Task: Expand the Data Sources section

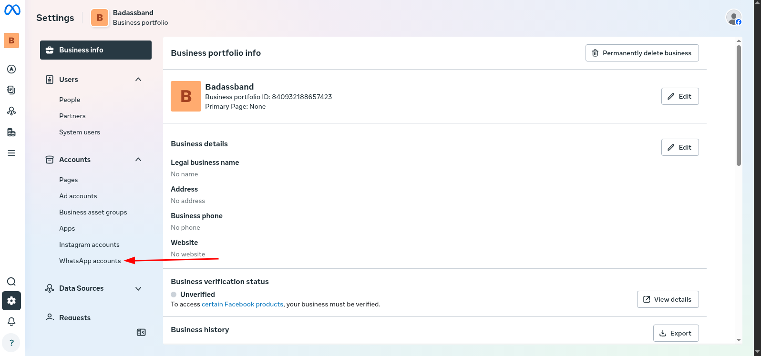Action: (138, 288)
